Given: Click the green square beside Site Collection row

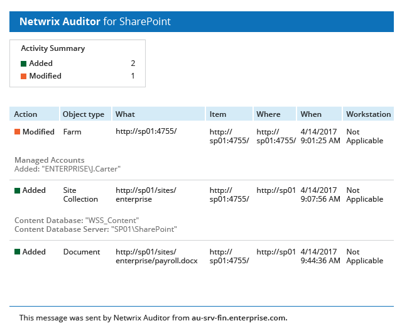Looking at the screenshot, I should [x=18, y=190].
